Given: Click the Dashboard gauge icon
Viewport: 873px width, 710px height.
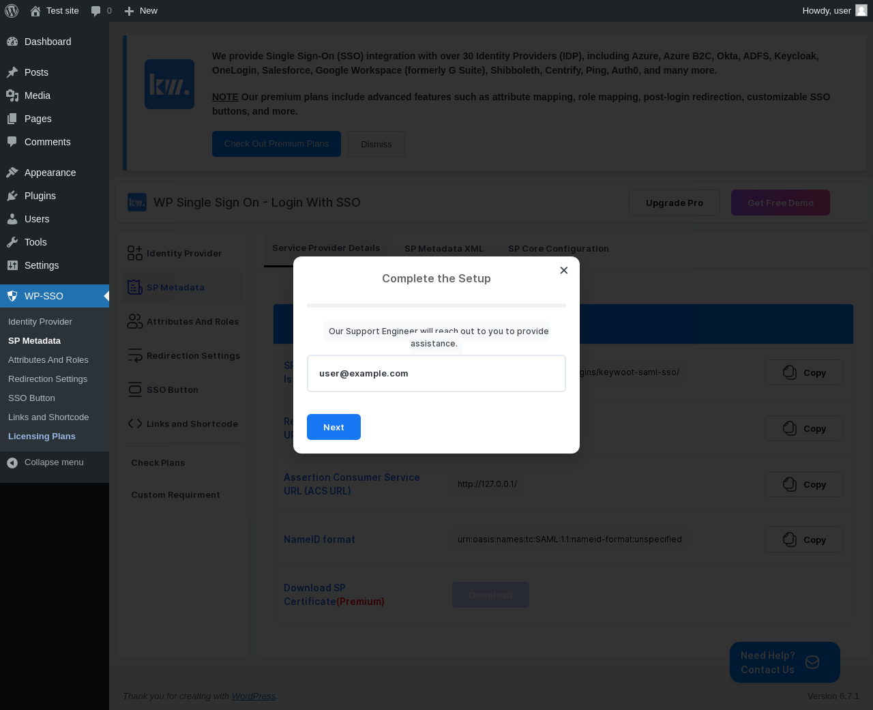Looking at the screenshot, I should [x=12, y=42].
